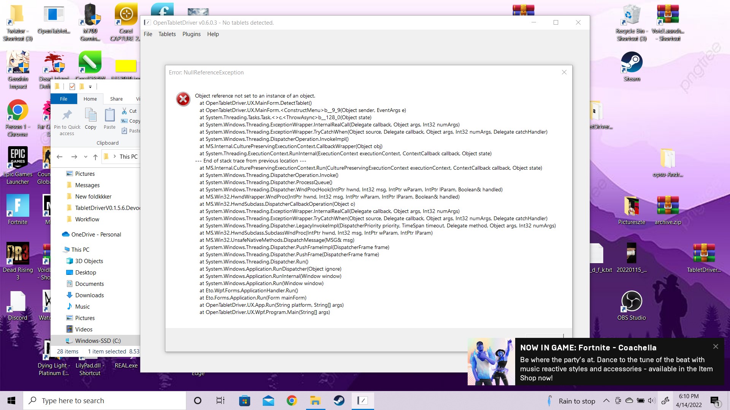730x410 pixels.
Task: Select Windows-SSD (C:) drive
Action: 98,341
